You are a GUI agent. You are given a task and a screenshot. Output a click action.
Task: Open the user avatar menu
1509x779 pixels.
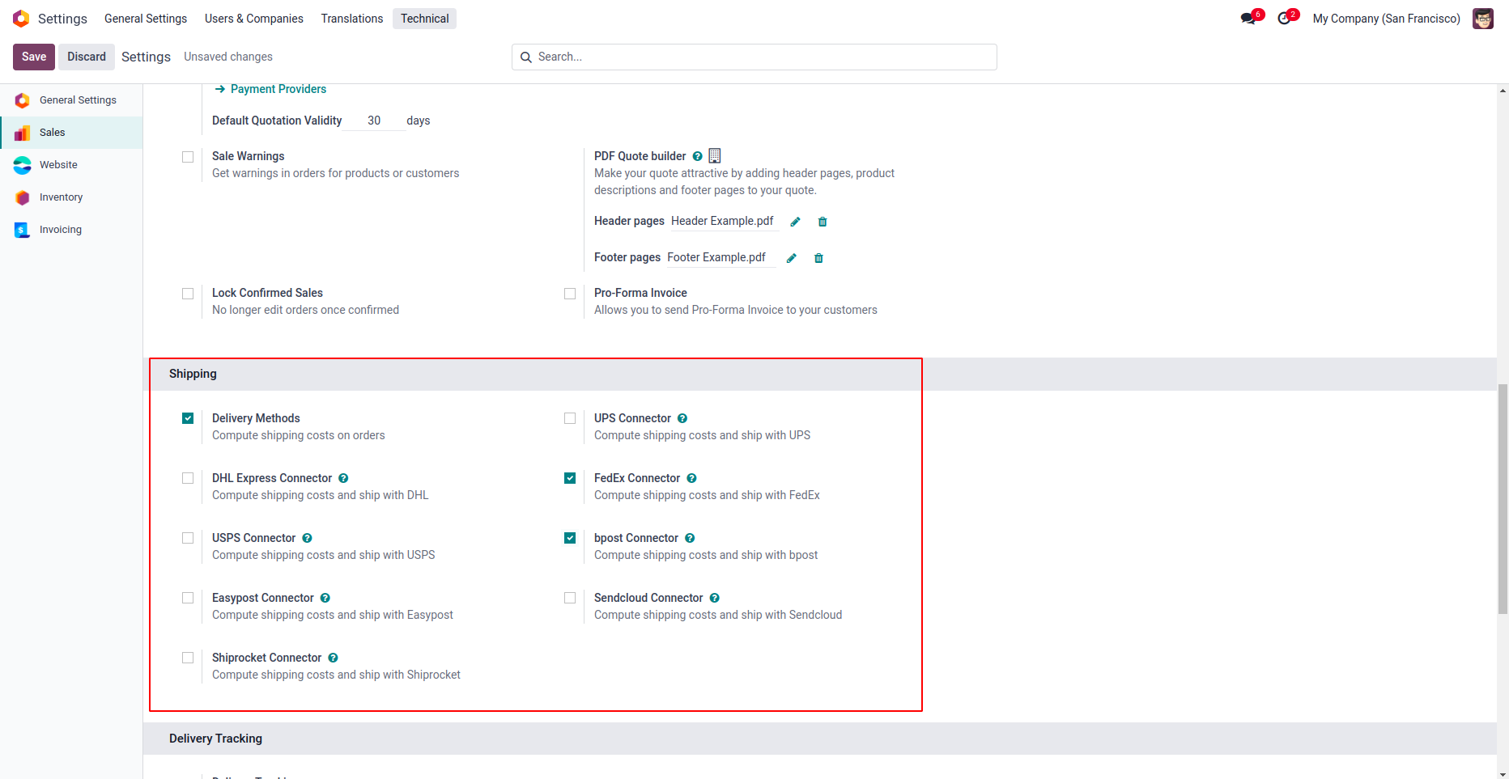(x=1483, y=19)
